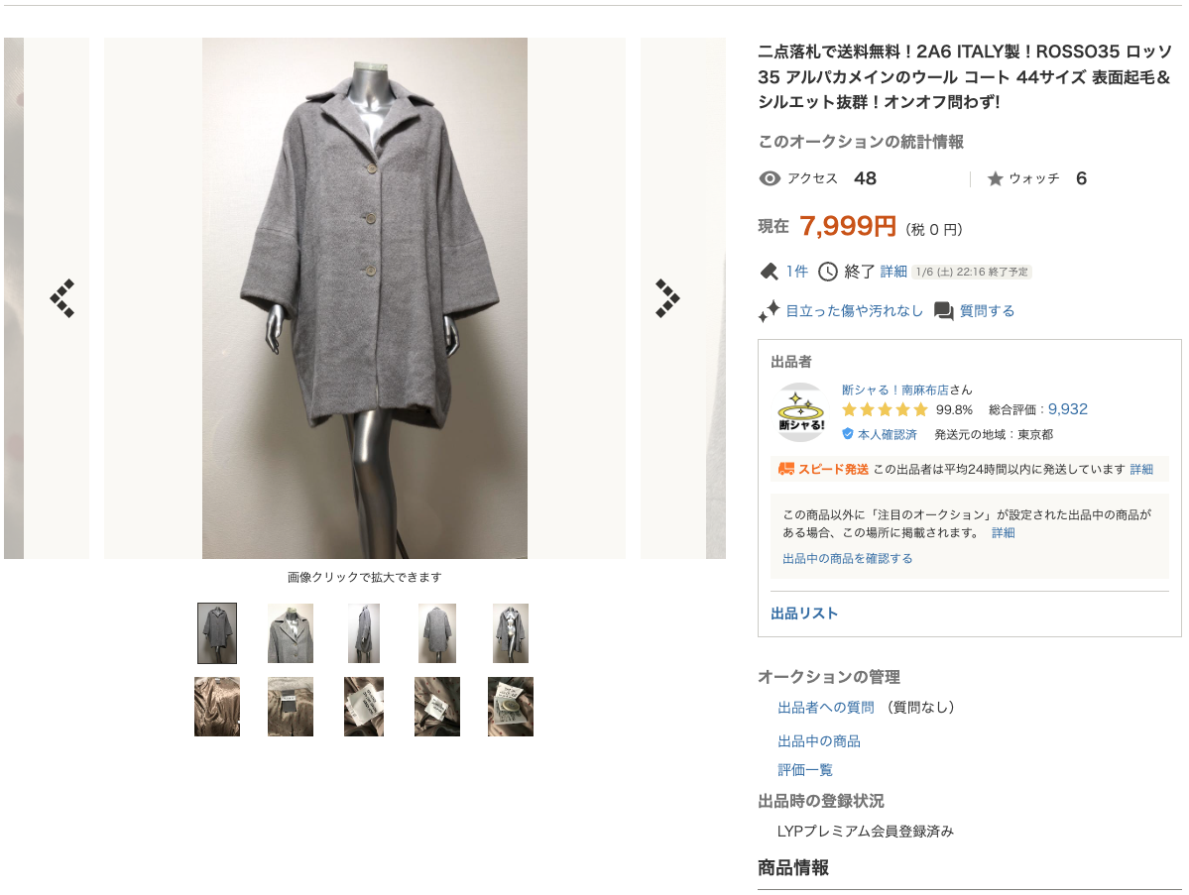Open the seller's 断シャる! avatar
1189x895 pixels.
click(x=800, y=413)
